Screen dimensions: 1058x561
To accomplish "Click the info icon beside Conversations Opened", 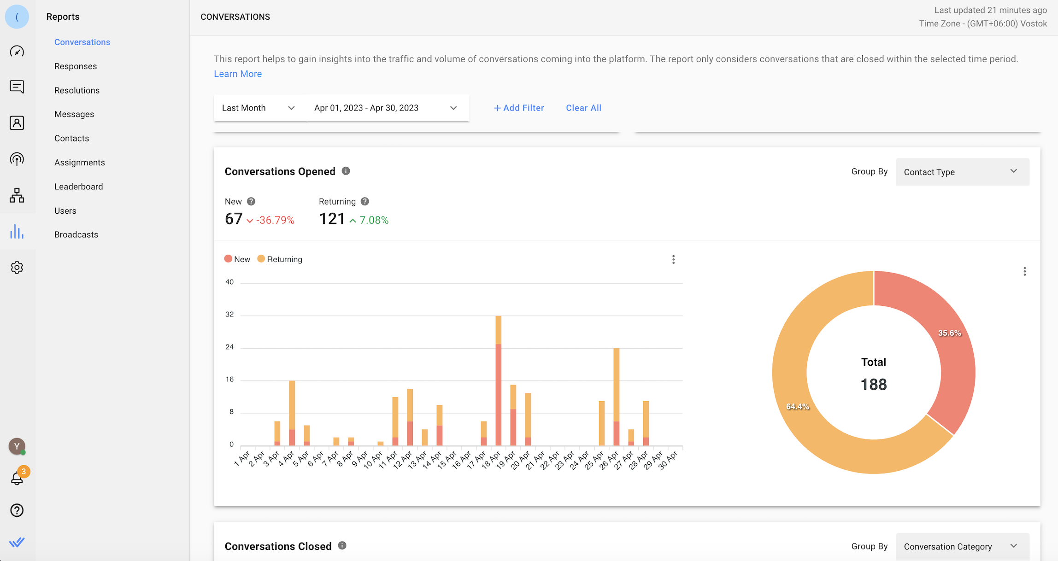I will pos(346,171).
